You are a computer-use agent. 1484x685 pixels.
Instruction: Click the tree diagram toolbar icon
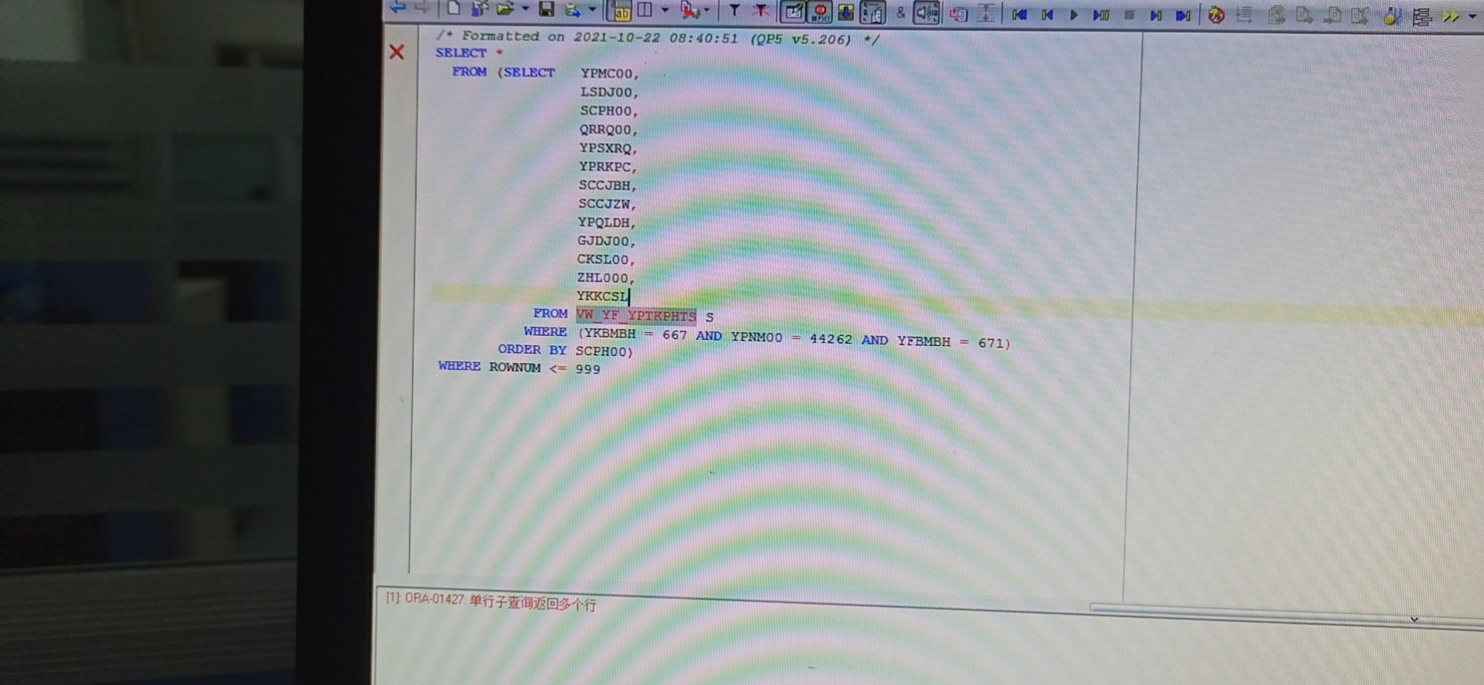(1421, 17)
